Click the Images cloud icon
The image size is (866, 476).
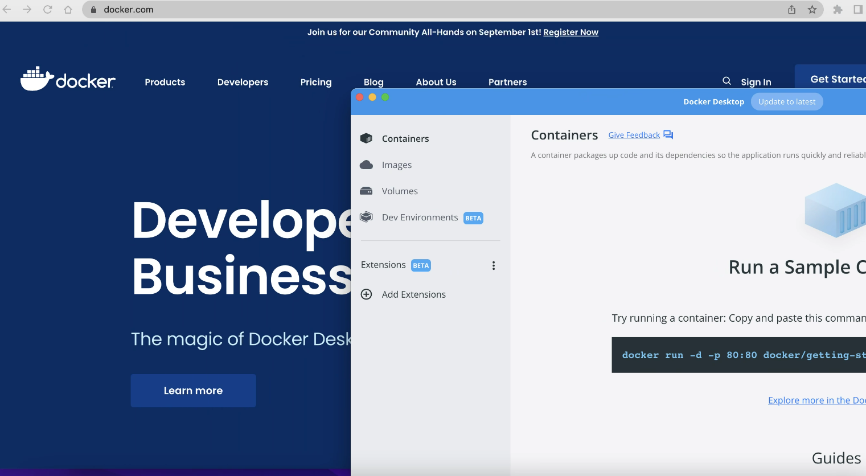(x=366, y=165)
